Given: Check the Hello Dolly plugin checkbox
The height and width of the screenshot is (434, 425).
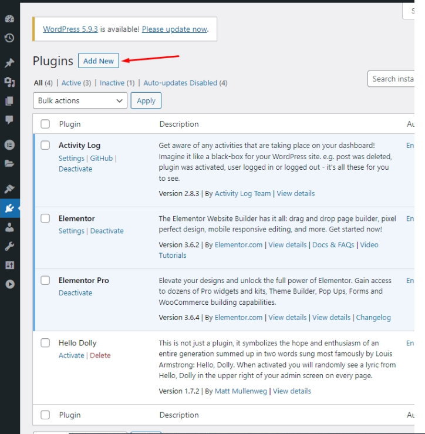Looking at the screenshot, I should [45, 342].
